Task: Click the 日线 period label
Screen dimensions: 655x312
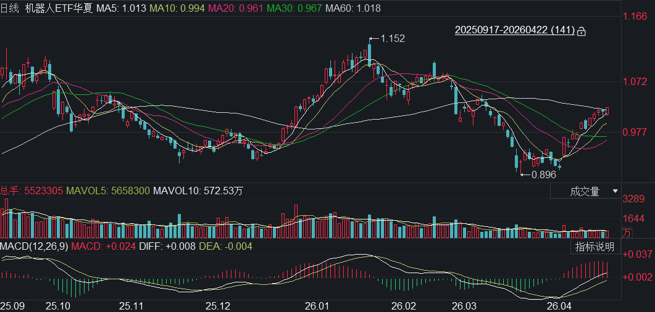Action: [x=10, y=8]
